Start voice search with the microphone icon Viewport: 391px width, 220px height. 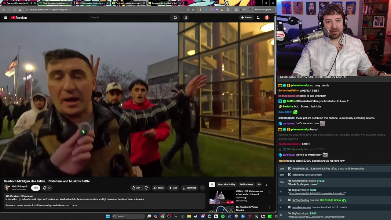185,17
